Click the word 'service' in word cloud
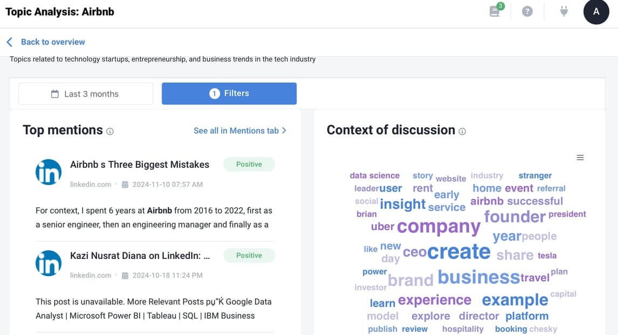 [x=447, y=207]
